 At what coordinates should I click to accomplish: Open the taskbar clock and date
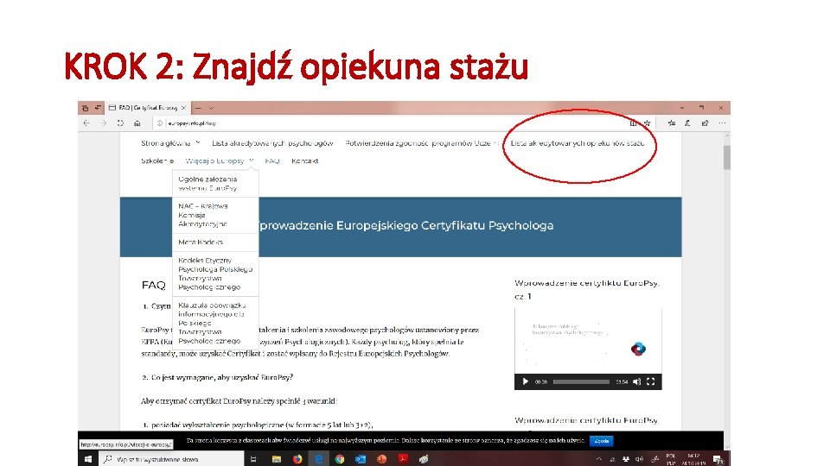click(693, 459)
